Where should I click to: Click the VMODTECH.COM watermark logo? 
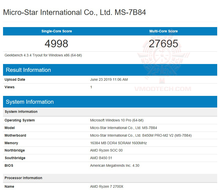pos(163,89)
